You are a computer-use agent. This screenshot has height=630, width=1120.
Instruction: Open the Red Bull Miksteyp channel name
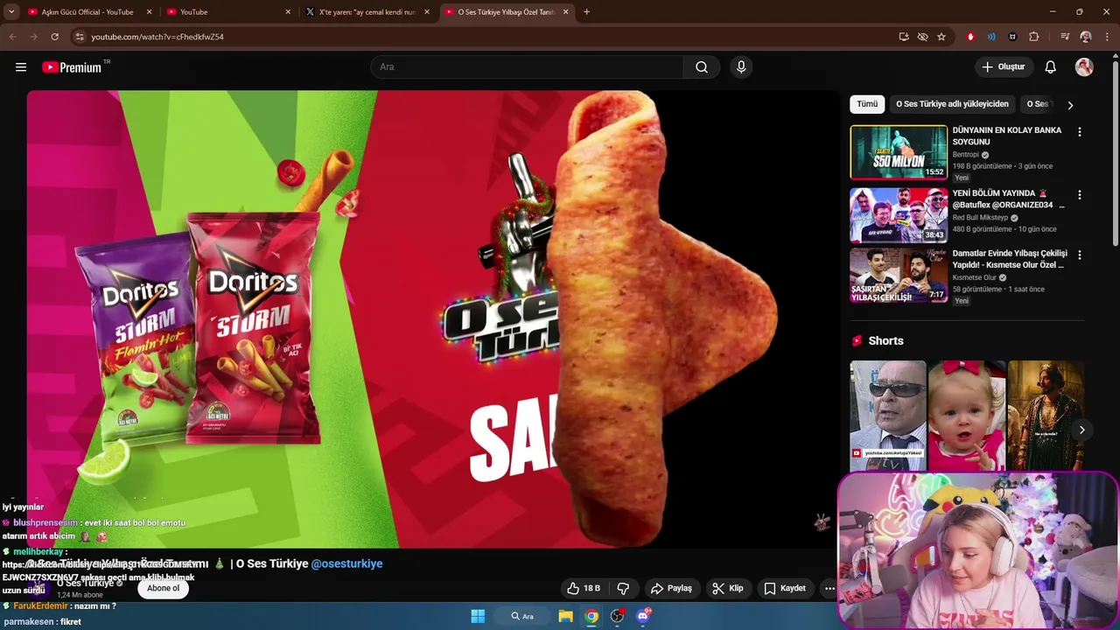click(980, 218)
